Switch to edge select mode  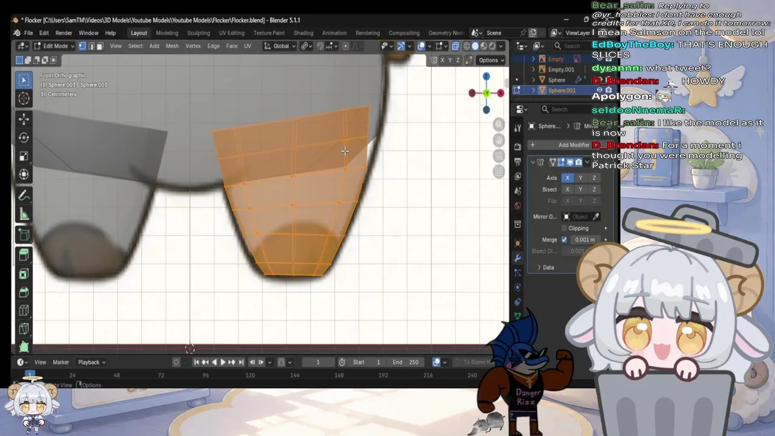(91, 46)
